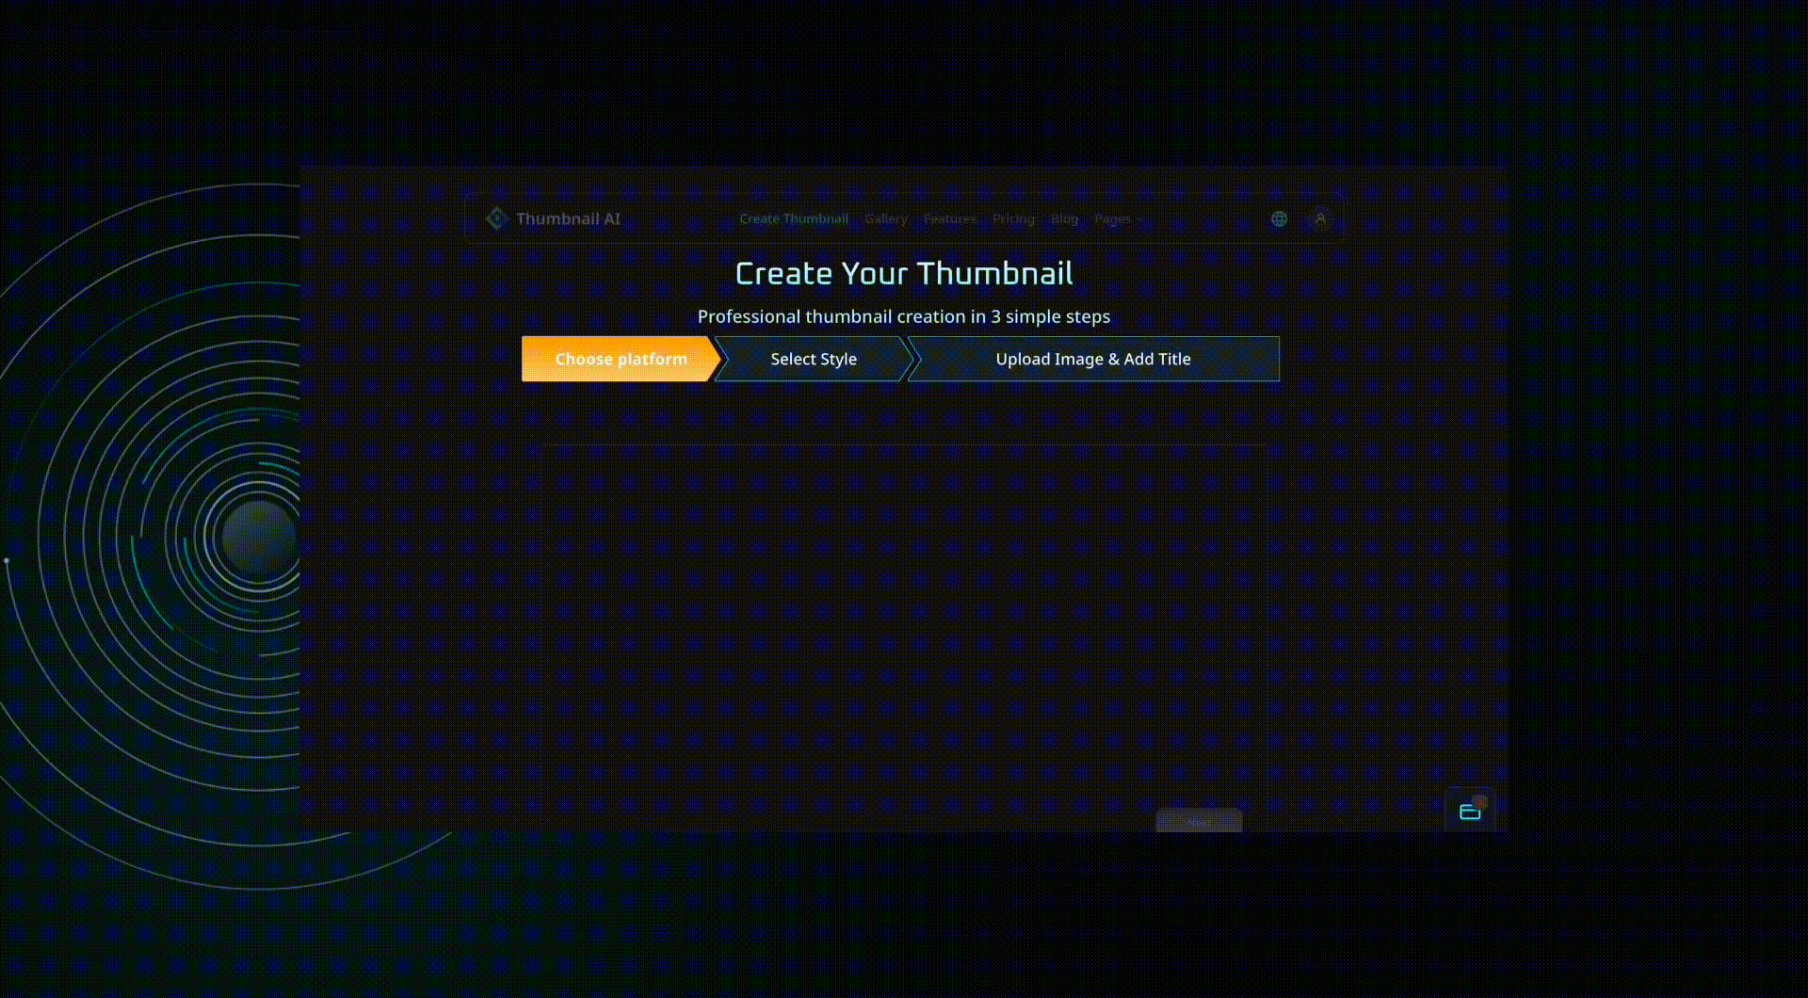Image resolution: width=1808 pixels, height=998 pixels.
Task: Click the Create Your Thumbnail heading
Action: (x=903, y=273)
